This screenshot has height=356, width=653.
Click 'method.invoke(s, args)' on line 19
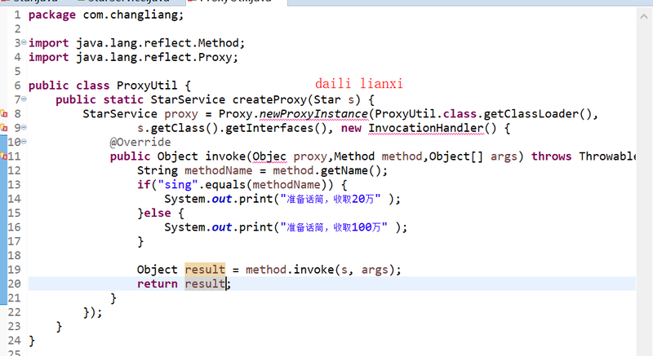coord(320,270)
